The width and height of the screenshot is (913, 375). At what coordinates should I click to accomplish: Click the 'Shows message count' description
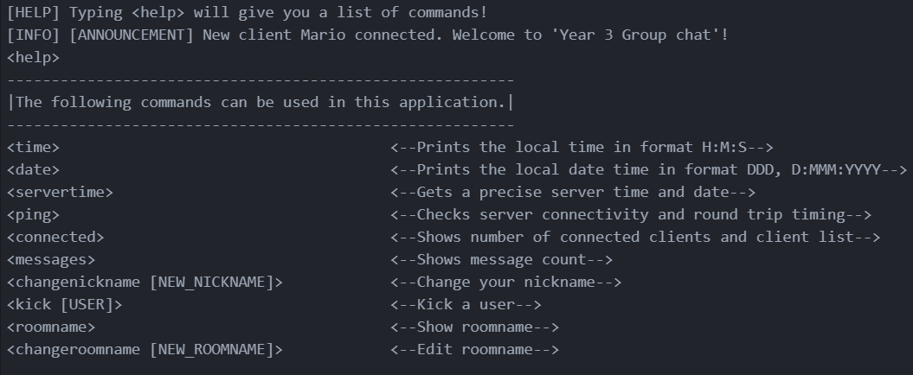pos(502,260)
